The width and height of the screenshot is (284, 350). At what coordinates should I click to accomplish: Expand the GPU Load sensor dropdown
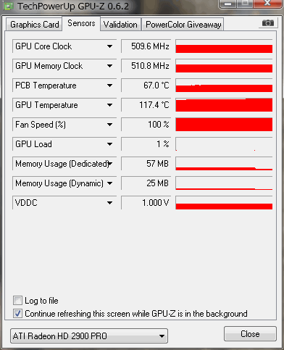109,144
